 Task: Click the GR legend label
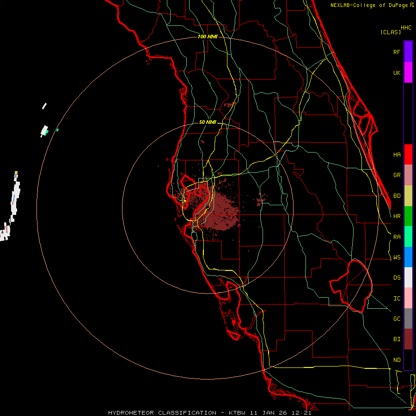[x=397, y=175]
